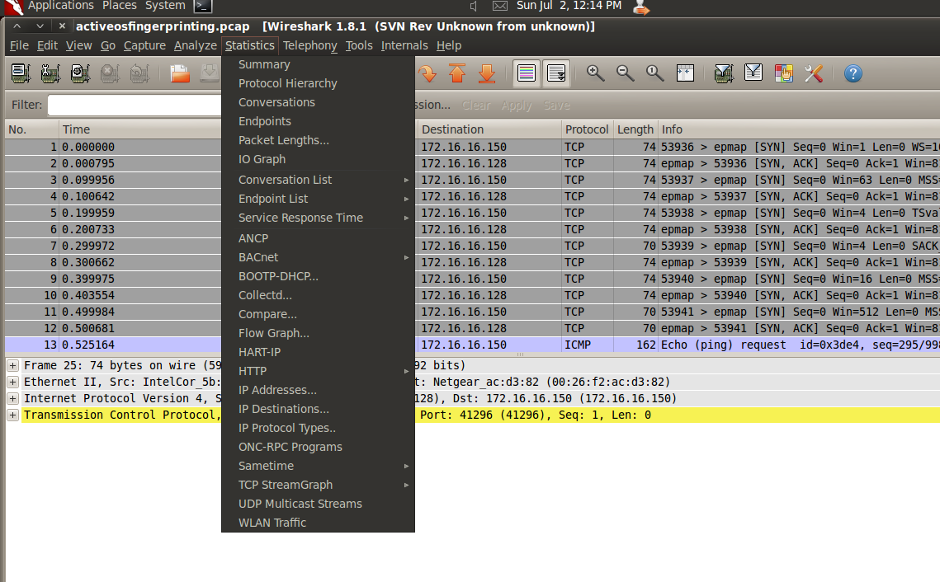Sort by the Length column header
Image resolution: width=940 pixels, height=582 pixels.
(x=635, y=129)
